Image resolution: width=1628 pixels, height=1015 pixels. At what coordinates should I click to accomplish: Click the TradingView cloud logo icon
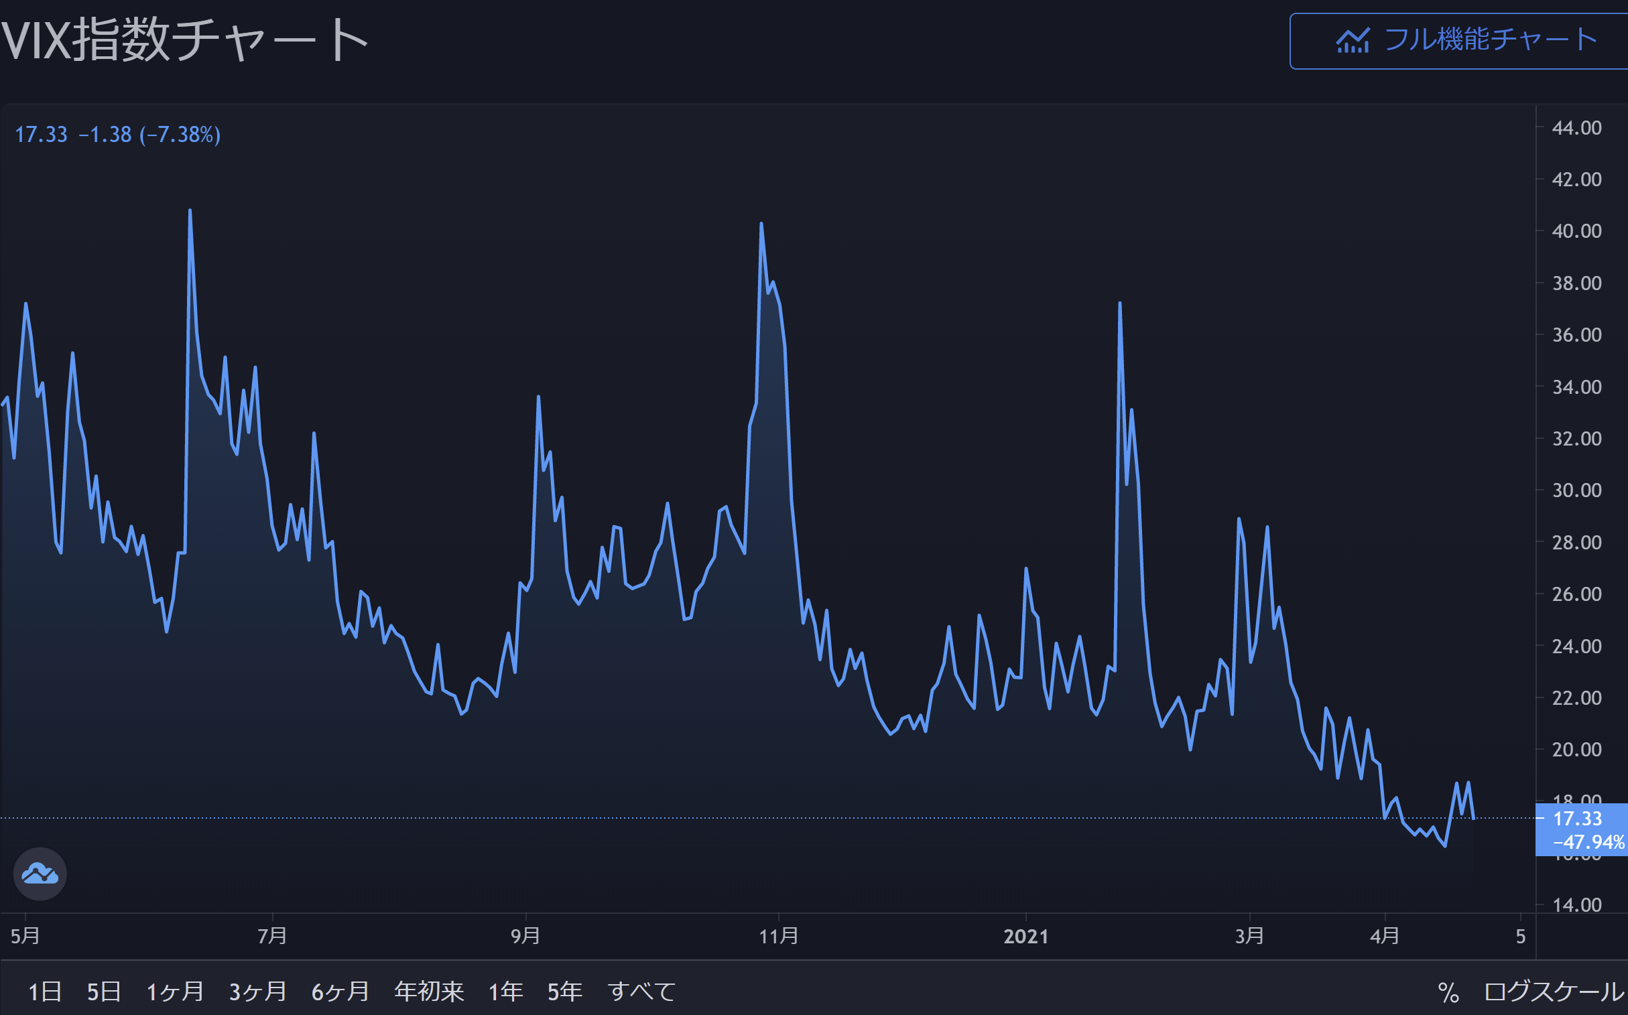40,874
